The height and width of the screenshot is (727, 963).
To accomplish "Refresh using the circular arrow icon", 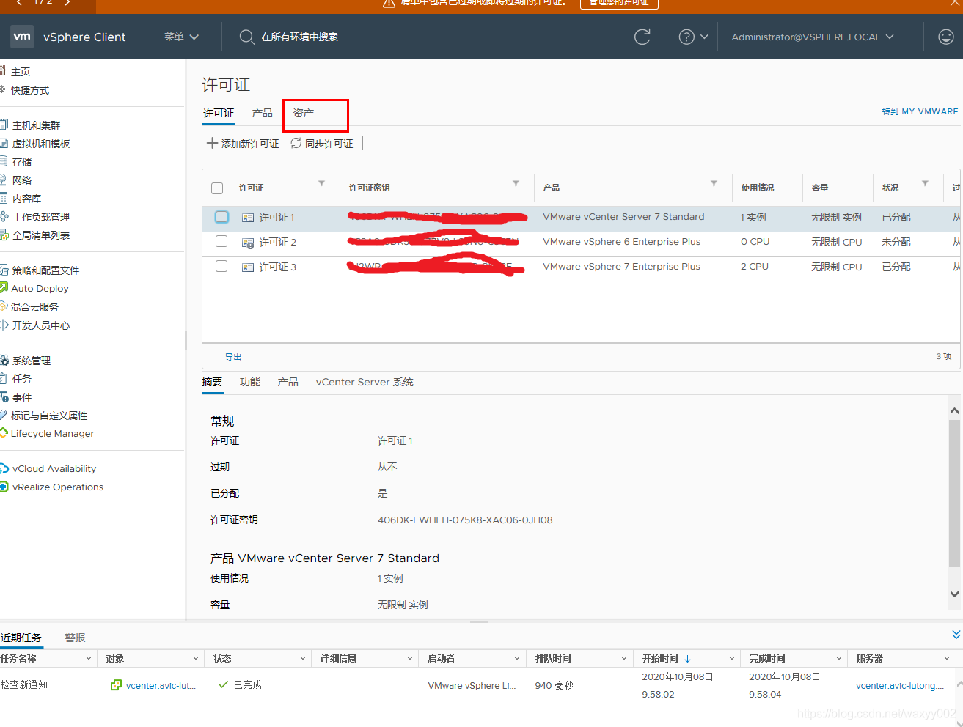I will [642, 37].
